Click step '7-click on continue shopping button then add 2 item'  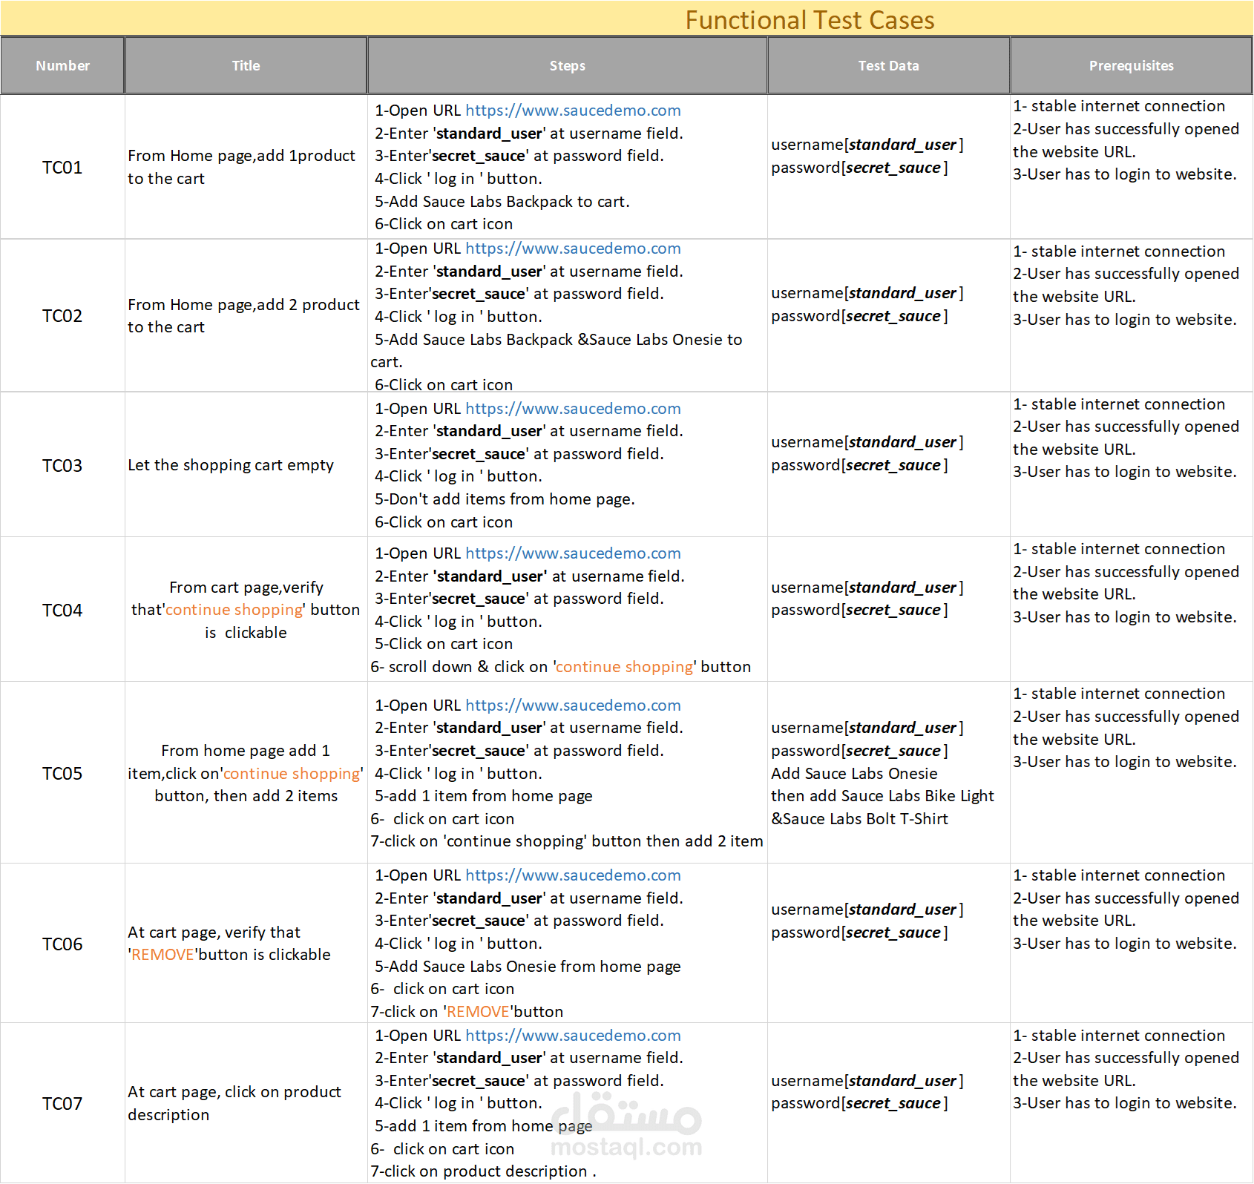(567, 841)
